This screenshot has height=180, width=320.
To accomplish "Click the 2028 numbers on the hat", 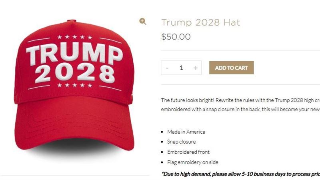I will [x=75, y=74].
